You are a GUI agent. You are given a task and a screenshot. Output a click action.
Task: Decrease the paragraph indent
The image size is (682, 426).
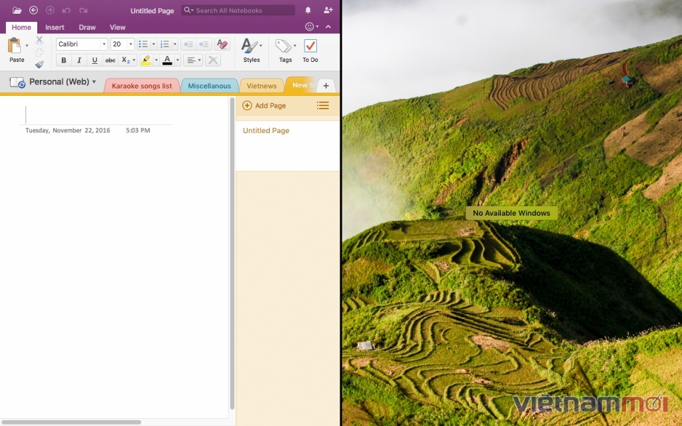click(188, 44)
